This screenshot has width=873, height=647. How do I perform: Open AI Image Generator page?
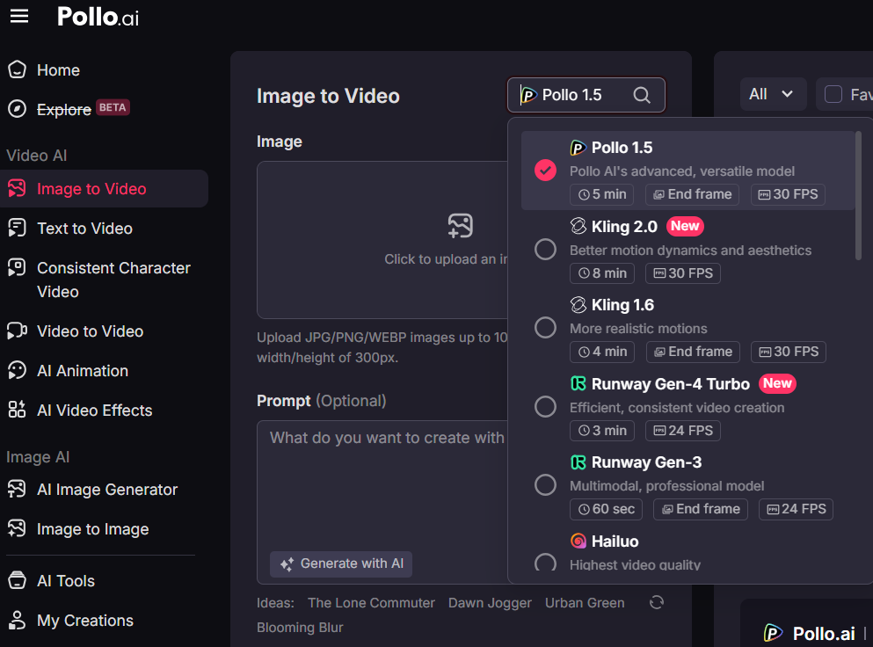107,490
